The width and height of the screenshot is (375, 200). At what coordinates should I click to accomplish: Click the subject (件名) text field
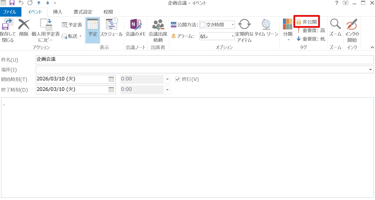[204, 60]
